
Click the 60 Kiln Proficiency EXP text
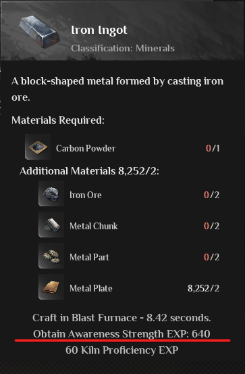(122, 350)
